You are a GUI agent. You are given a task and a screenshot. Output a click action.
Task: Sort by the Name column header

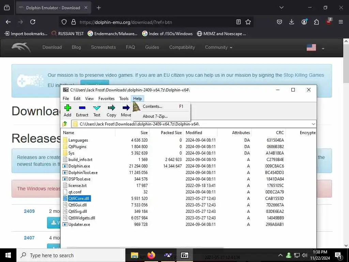(x=88, y=133)
